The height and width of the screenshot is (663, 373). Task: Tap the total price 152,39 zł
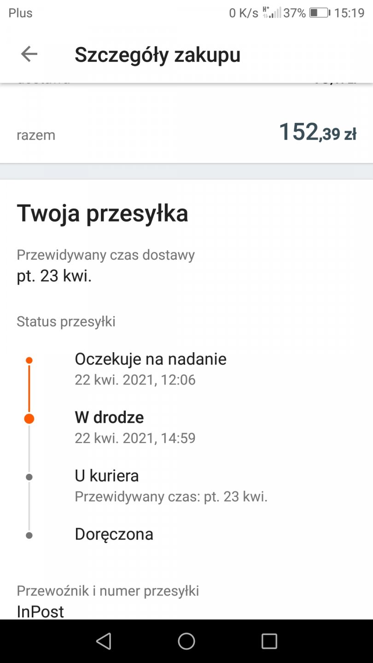pos(317,133)
